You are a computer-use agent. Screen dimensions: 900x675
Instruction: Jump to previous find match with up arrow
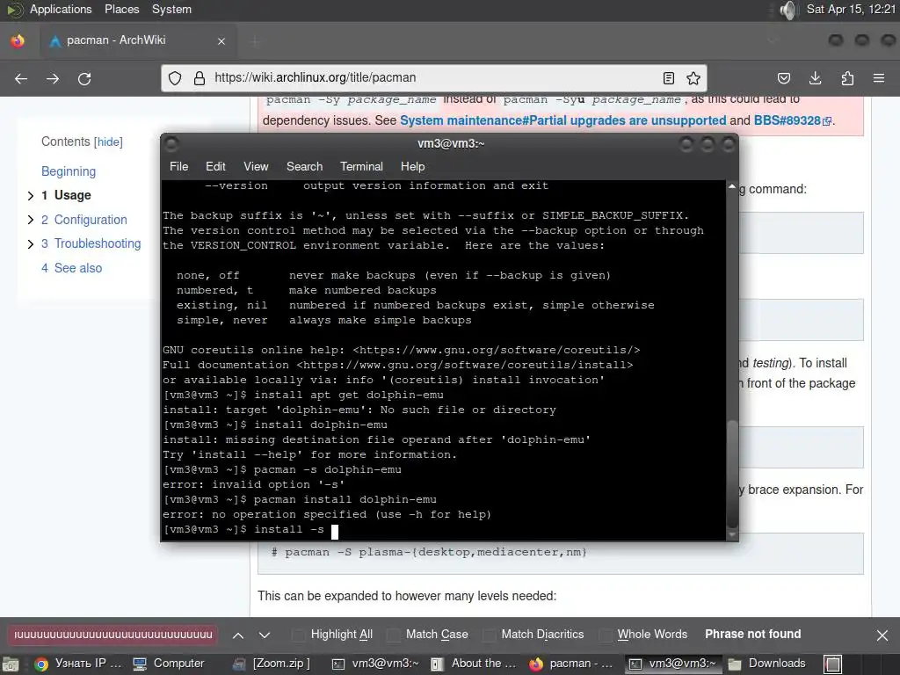click(x=238, y=635)
